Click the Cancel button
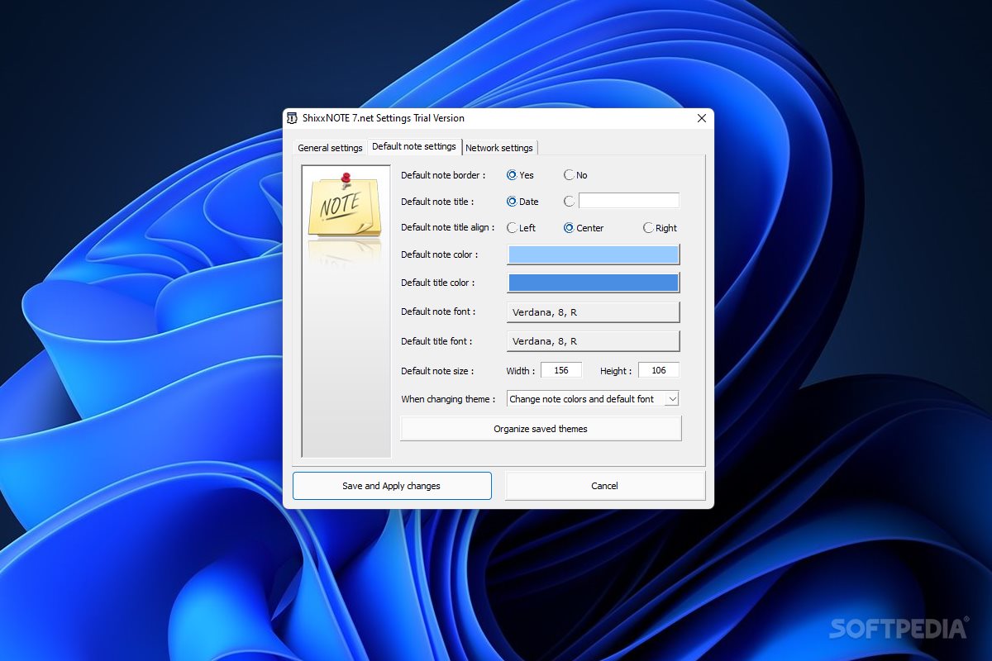 (x=605, y=486)
